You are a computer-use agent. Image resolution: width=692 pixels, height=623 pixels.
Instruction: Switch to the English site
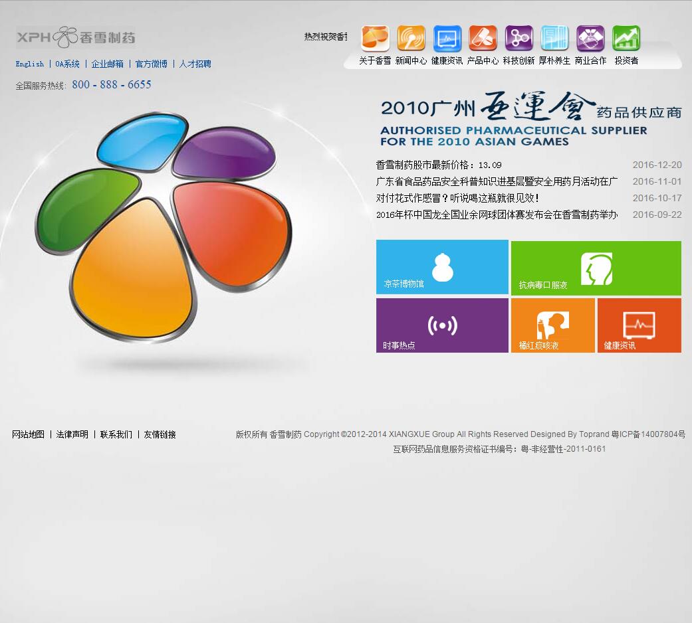pyautogui.click(x=29, y=64)
